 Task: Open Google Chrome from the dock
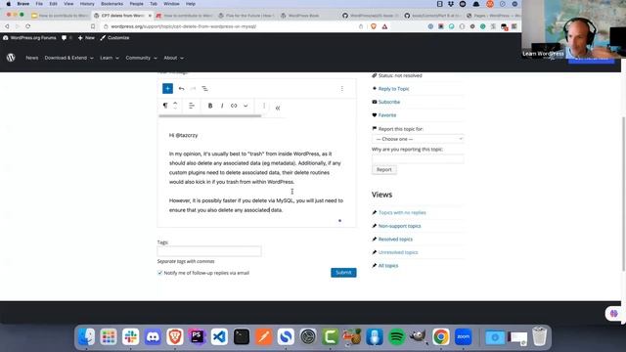click(441, 336)
